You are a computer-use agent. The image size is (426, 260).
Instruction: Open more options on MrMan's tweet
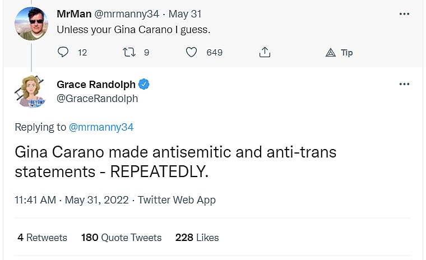pos(404,14)
